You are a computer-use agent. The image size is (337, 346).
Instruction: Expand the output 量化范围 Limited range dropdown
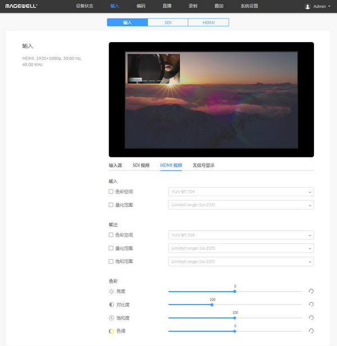tap(241, 248)
